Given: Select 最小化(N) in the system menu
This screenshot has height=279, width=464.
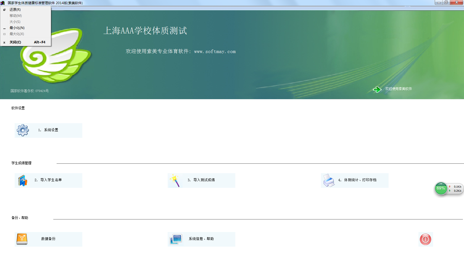Looking at the screenshot, I should (x=17, y=28).
